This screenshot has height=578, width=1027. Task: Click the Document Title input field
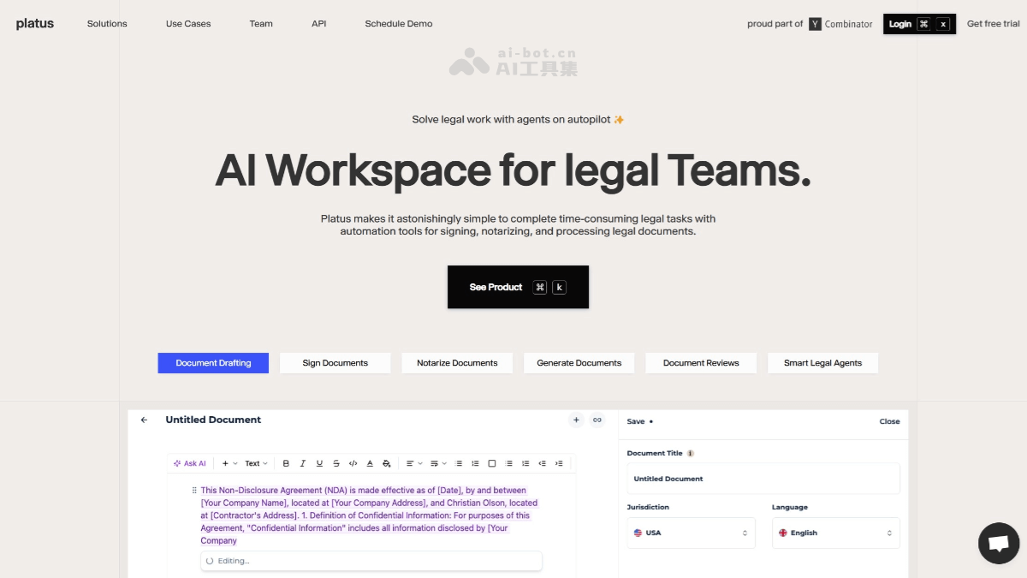[x=763, y=479]
